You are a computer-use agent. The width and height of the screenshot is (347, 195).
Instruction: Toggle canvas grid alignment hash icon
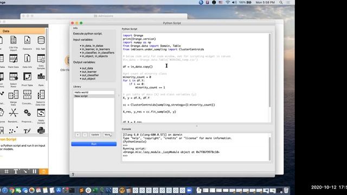pyautogui.click(x=7, y=171)
